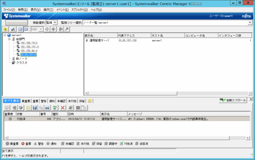Switch to the list display icon
Image resolution: width=255 pixels, height=160 pixels.
tap(26, 29)
